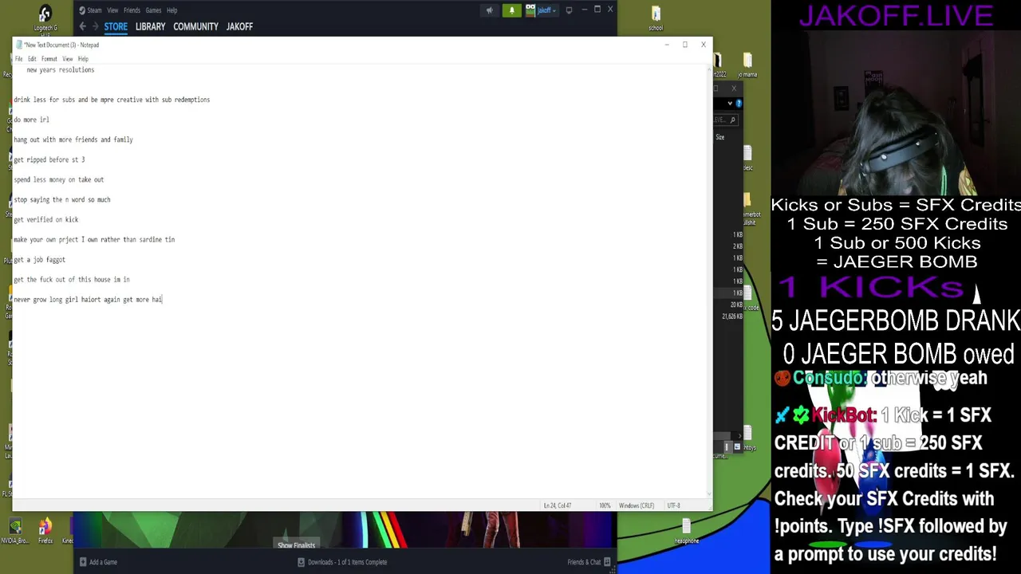Open the Help menu in Steam window
The image size is (1021, 574).
tap(171, 10)
